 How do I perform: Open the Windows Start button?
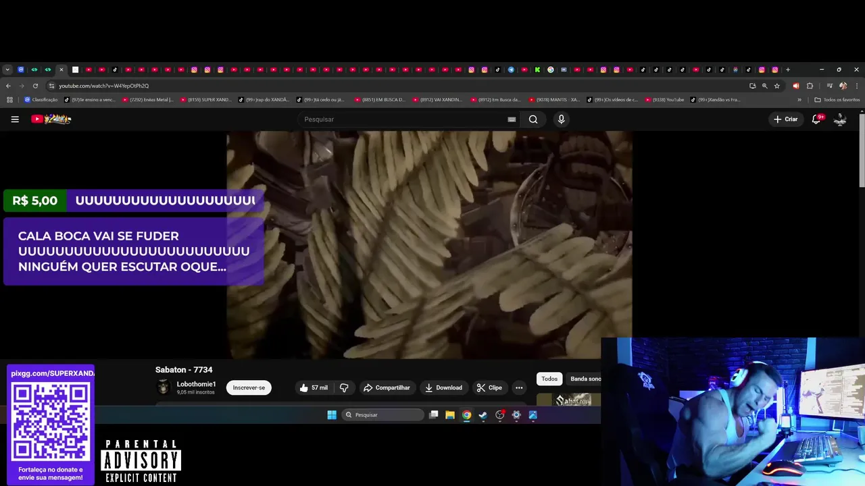point(332,415)
